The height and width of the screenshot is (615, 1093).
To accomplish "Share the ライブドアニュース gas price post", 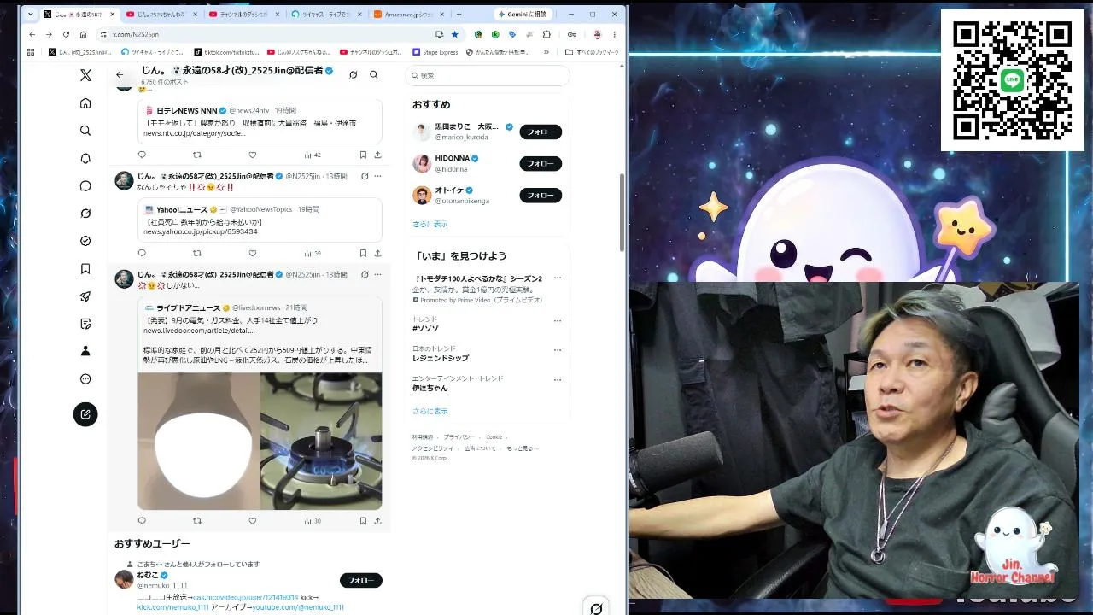I will [x=377, y=521].
